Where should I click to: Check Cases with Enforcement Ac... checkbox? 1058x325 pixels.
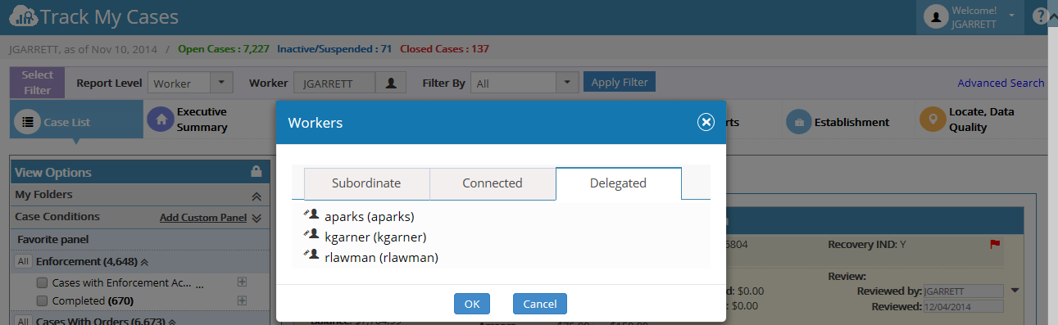43,282
